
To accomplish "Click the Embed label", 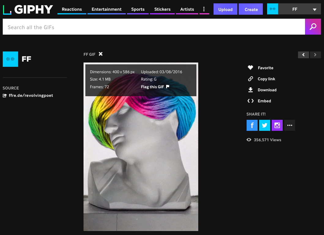I will tap(264, 101).
